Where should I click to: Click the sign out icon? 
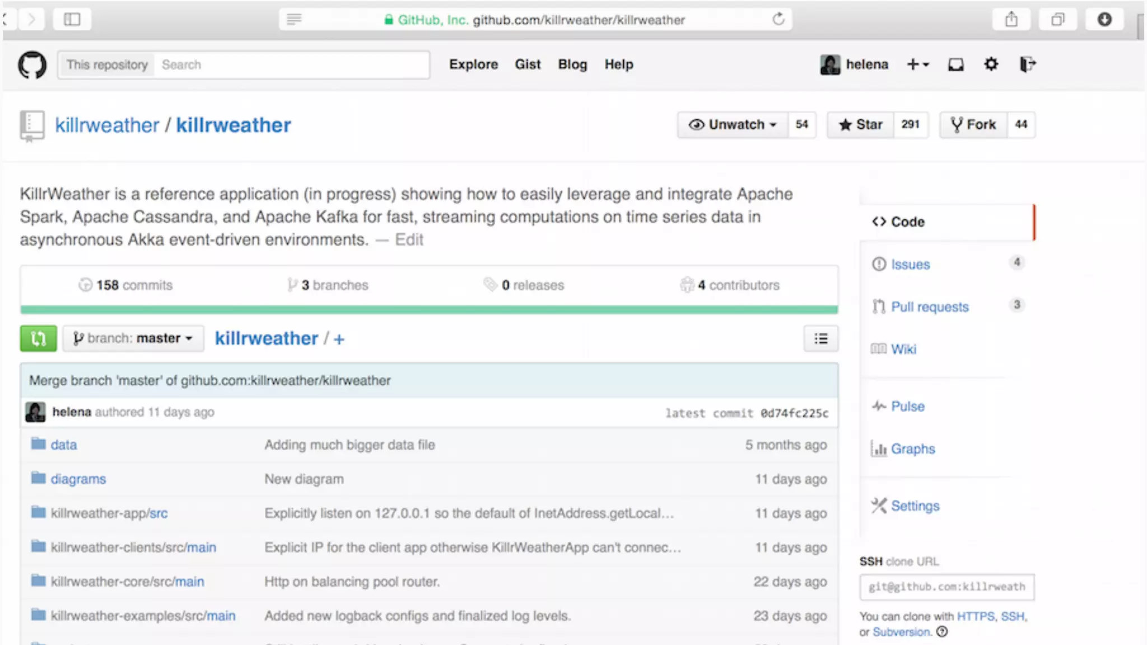1027,64
